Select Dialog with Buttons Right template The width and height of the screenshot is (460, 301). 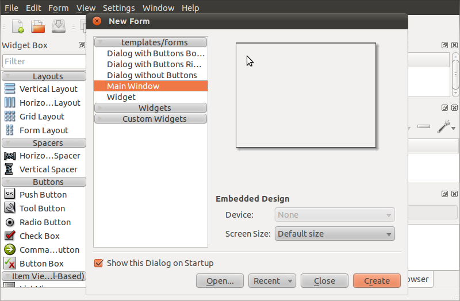pyautogui.click(x=151, y=64)
